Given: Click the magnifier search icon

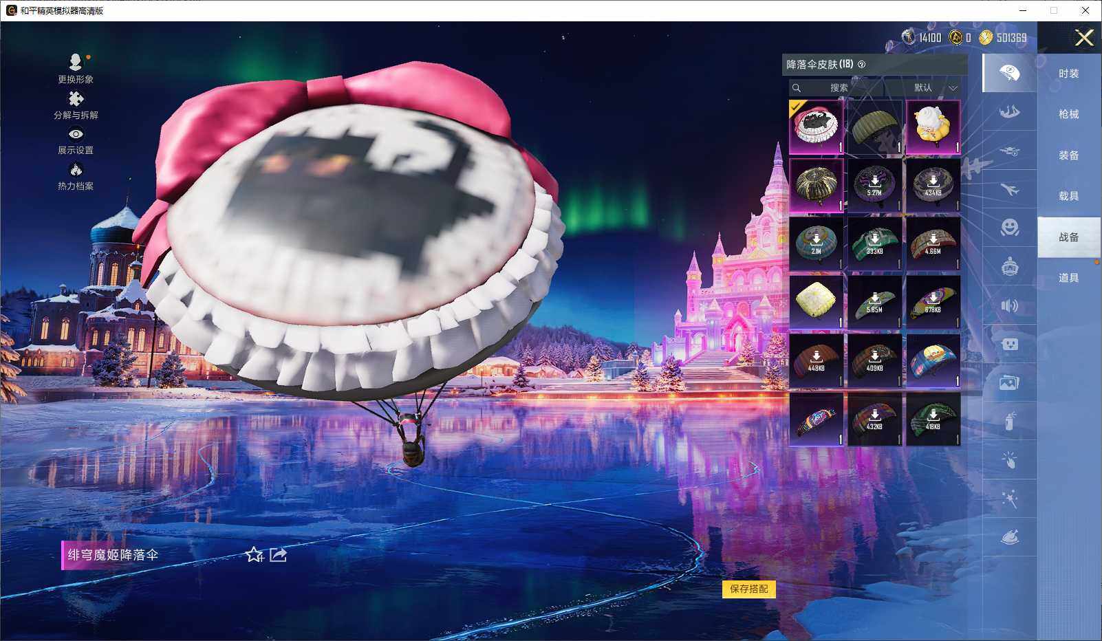Looking at the screenshot, I should pos(797,88).
